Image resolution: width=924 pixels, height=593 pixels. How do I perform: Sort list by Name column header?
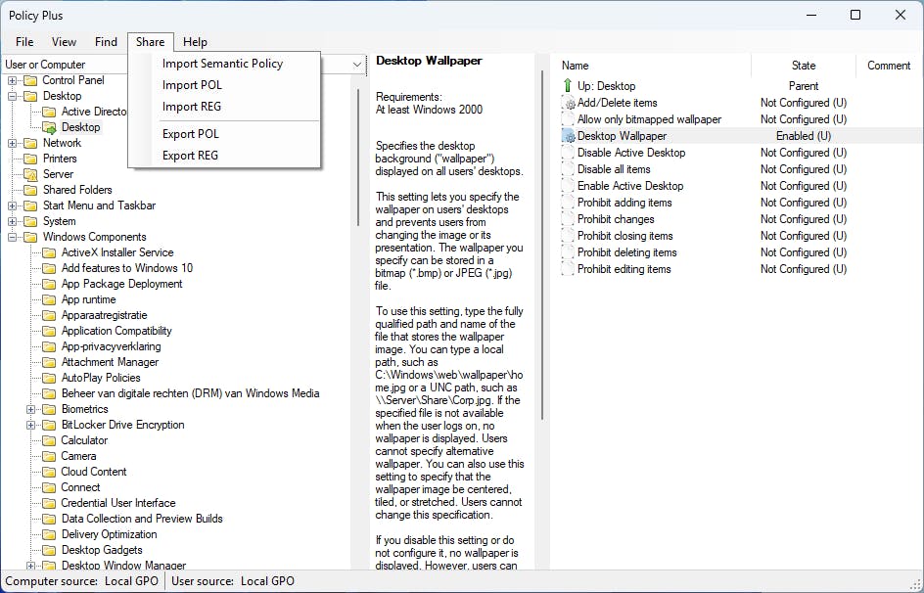[x=652, y=66]
